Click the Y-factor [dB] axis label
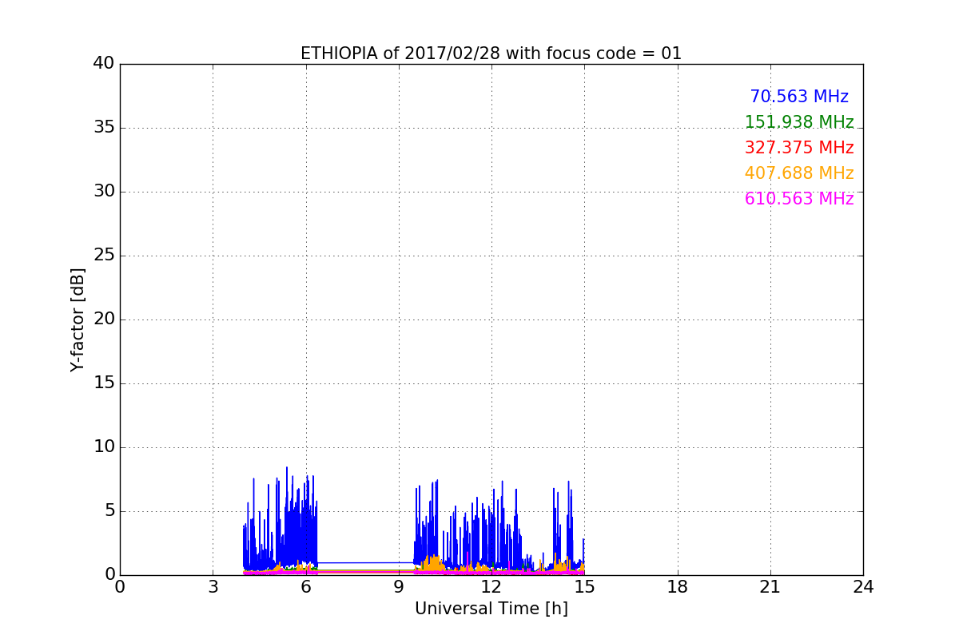Image resolution: width=959 pixels, height=639 pixels. (78, 319)
